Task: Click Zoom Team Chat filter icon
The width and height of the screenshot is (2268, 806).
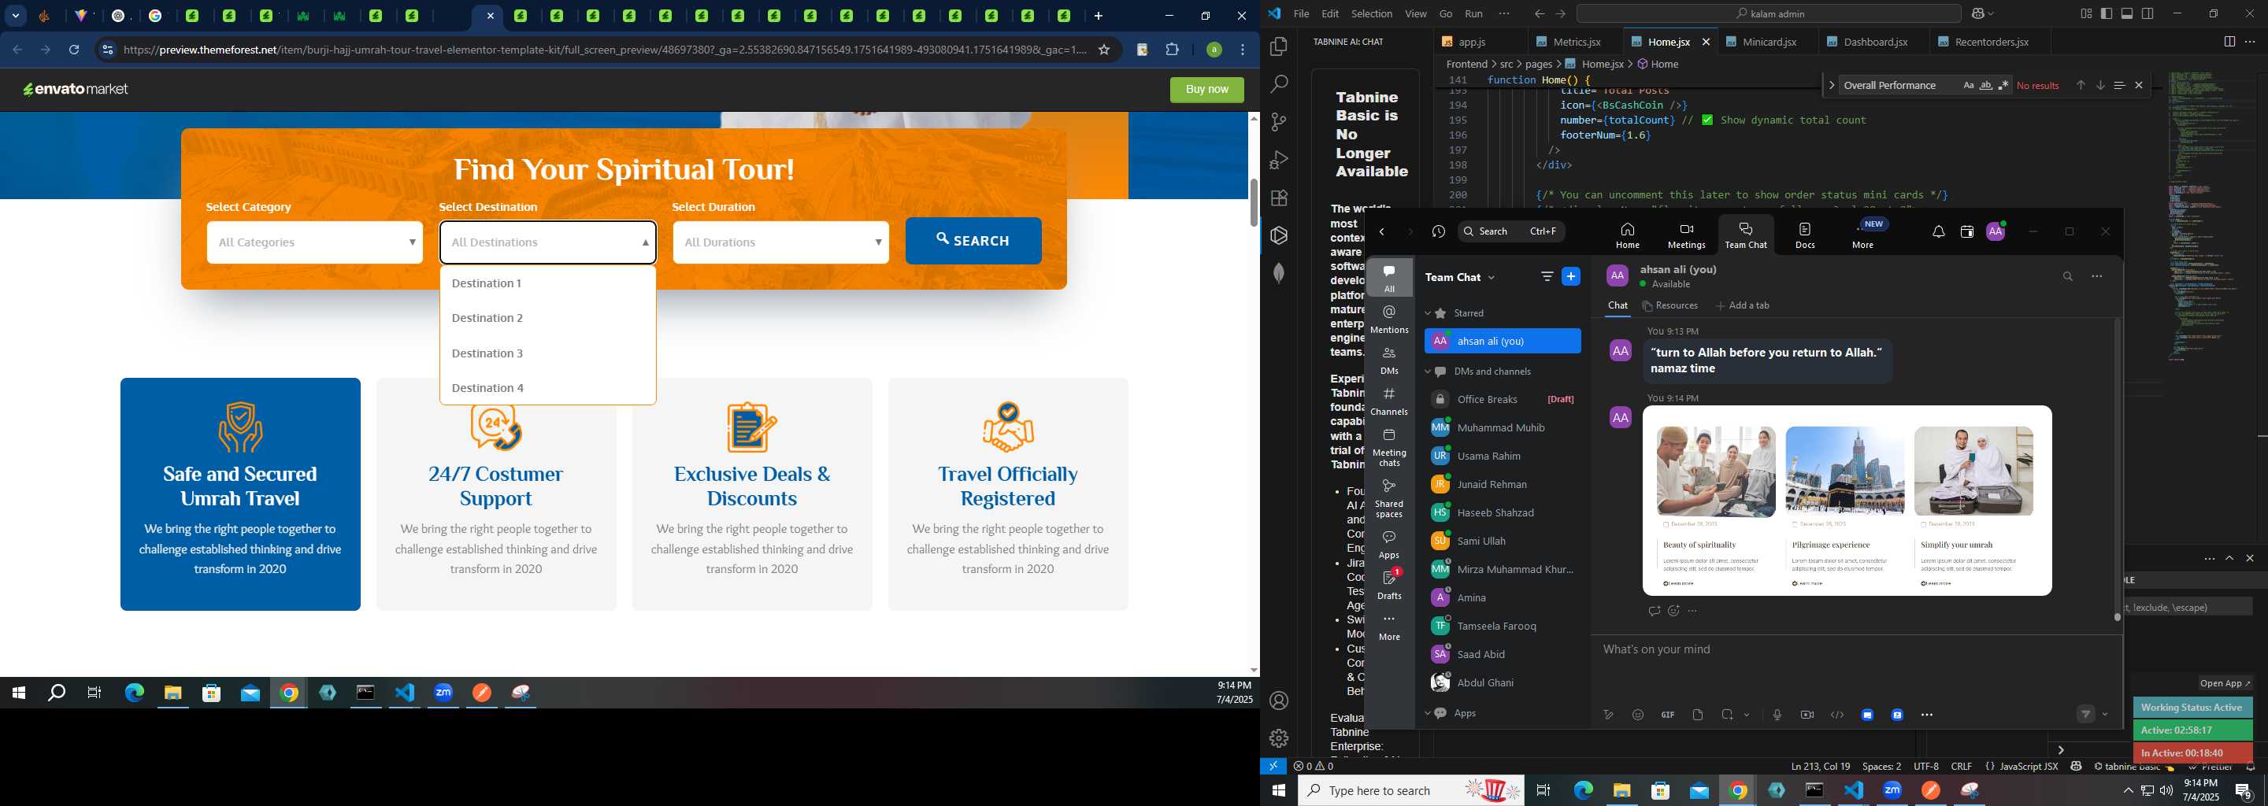Action: coord(1547,277)
